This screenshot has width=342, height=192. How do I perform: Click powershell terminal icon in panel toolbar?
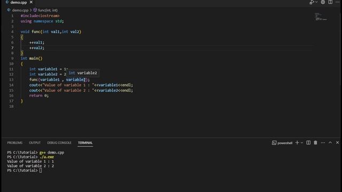274,143
